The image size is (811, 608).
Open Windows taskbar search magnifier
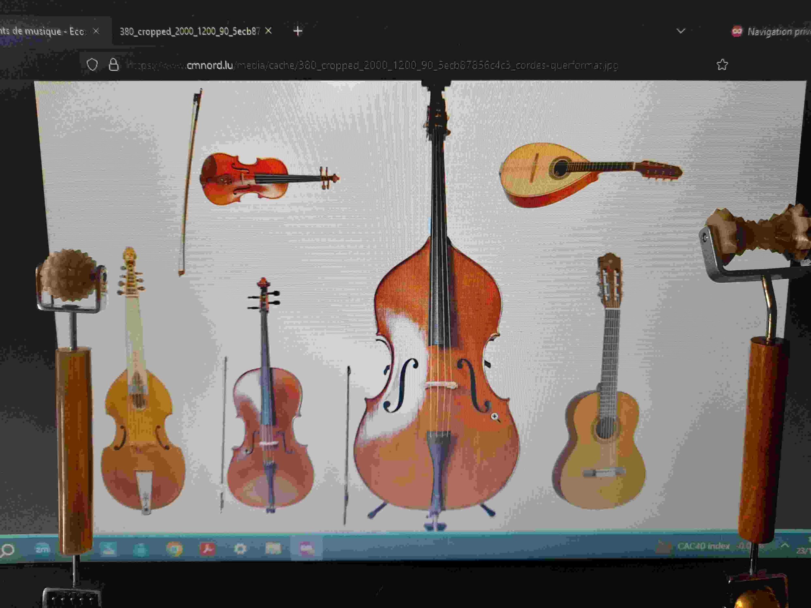7,550
